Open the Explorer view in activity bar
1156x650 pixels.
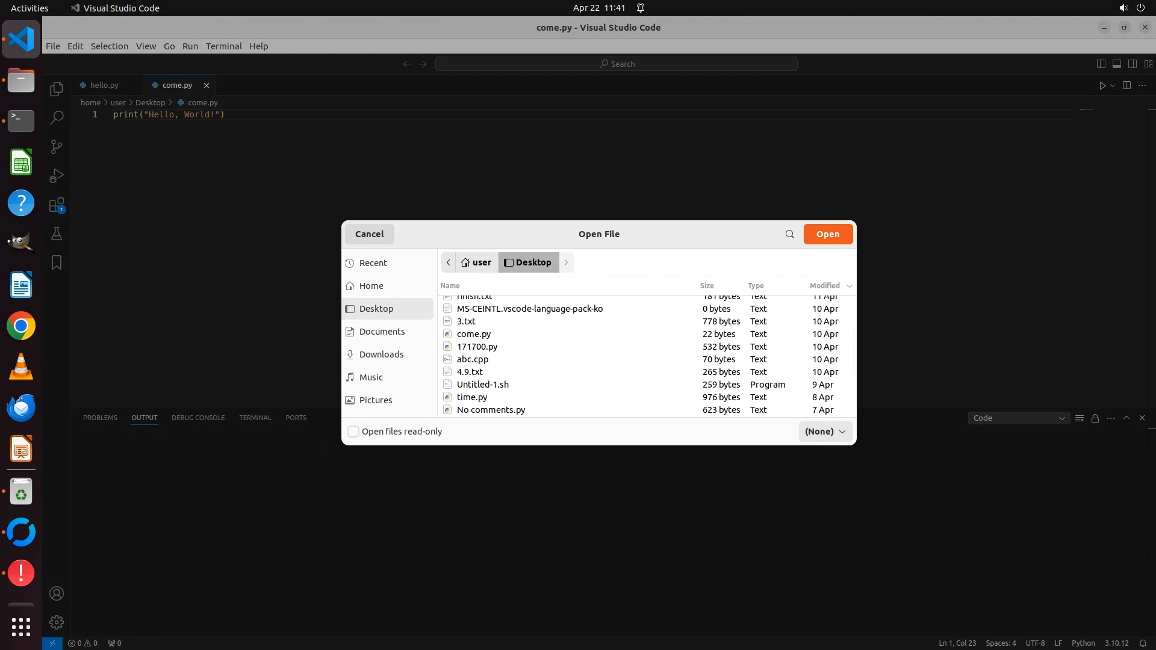pos(57,89)
